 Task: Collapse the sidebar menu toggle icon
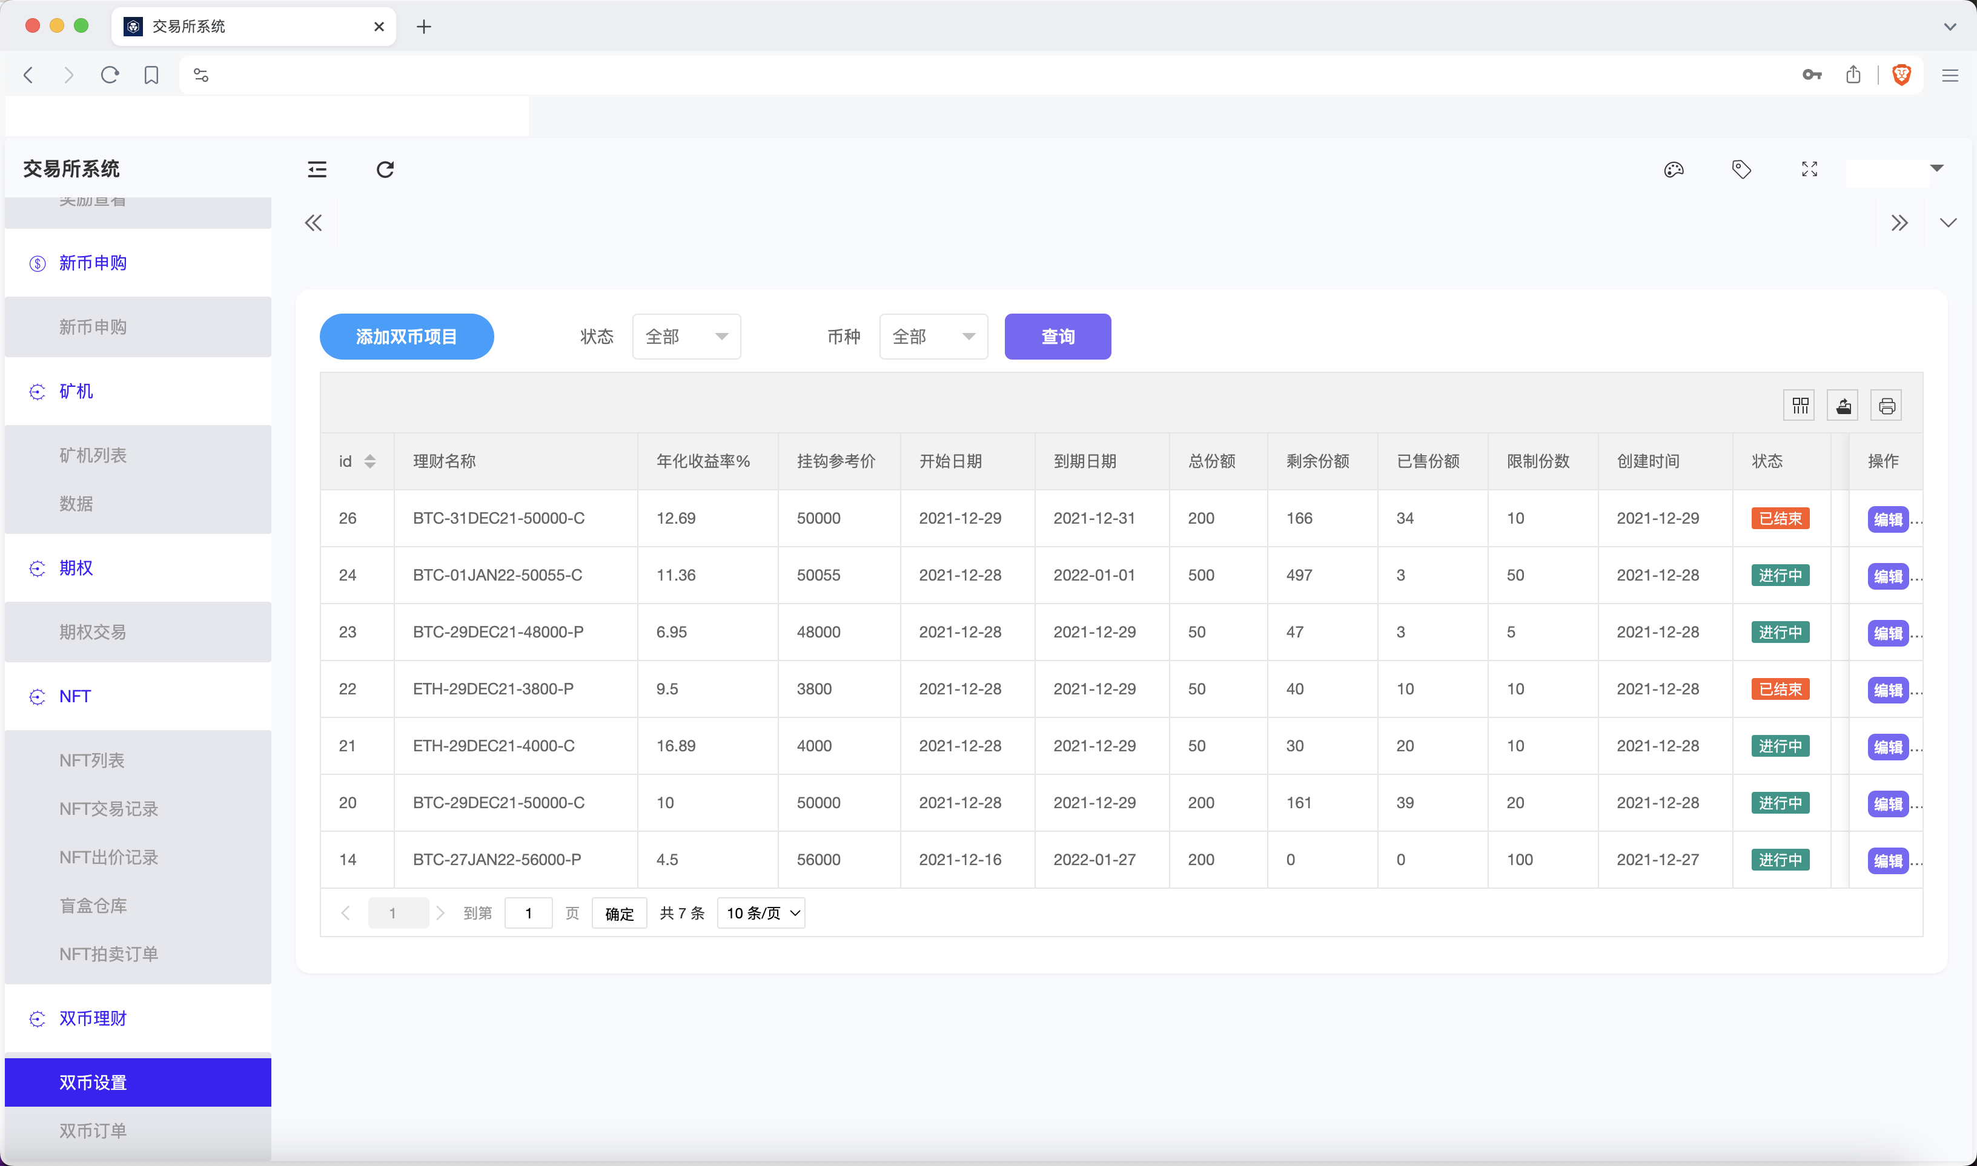click(x=317, y=169)
